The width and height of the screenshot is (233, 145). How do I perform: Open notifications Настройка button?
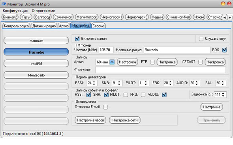(212, 107)
